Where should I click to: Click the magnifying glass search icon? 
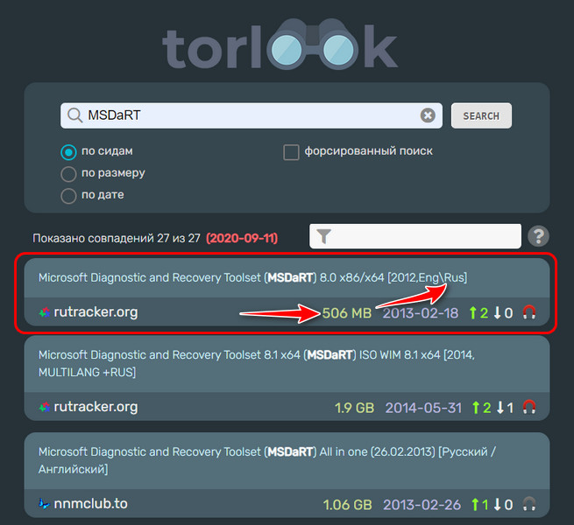click(x=75, y=115)
